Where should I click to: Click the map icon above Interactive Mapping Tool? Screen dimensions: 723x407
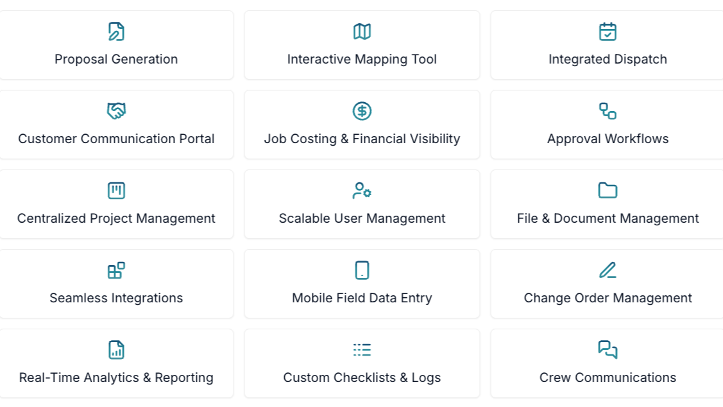pyautogui.click(x=362, y=31)
